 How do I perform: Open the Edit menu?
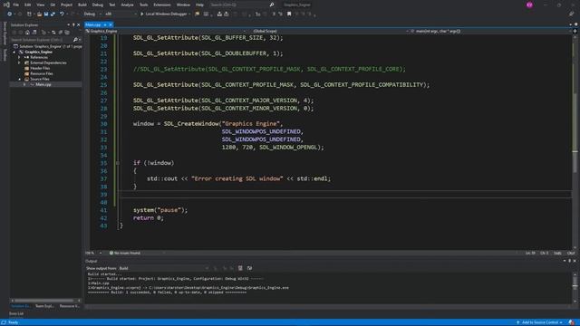click(x=28, y=5)
